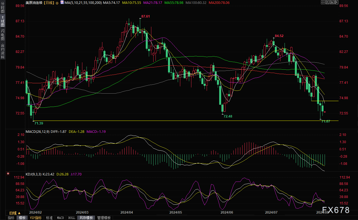Open the 美原油连续 contract title
The height and width of the screenshot is (220, 358).
click(34, 3)
